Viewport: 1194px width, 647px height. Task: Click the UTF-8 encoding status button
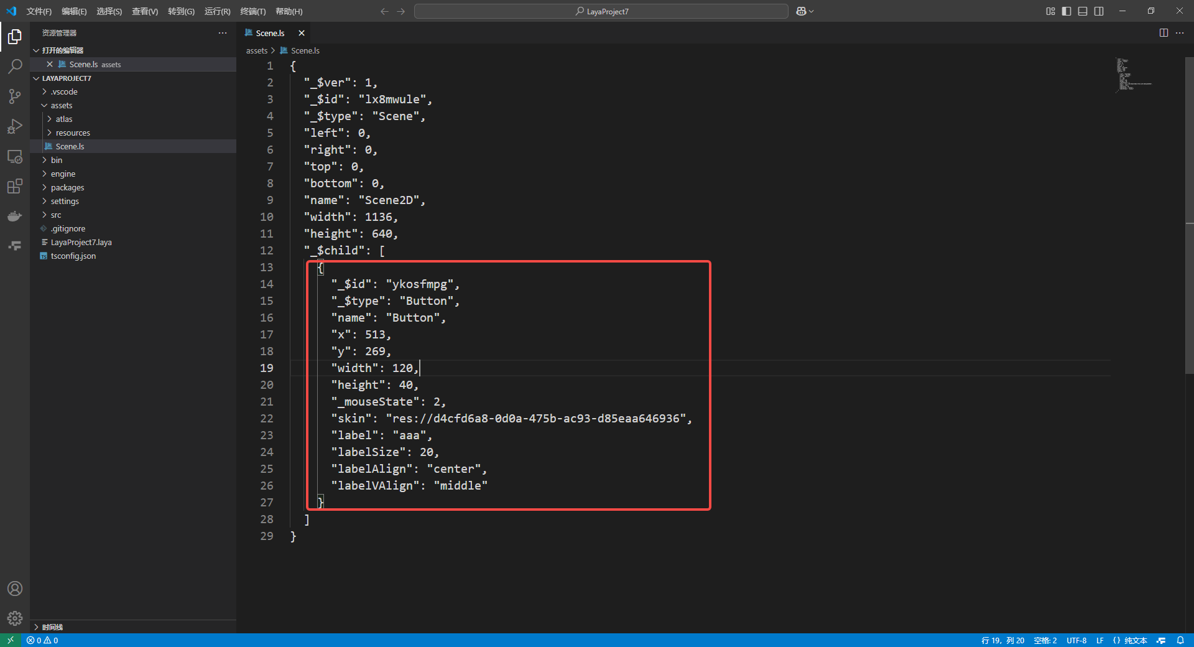(1076, 640)
